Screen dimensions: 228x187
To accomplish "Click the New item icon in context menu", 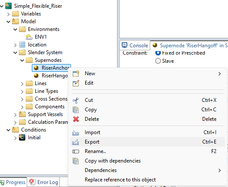I will [76, 74].
